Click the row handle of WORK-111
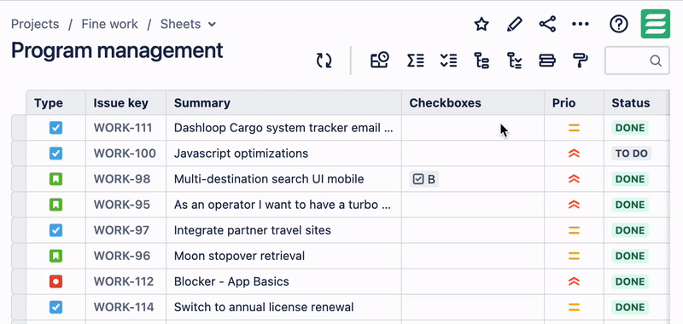 (x=18, y=128)
